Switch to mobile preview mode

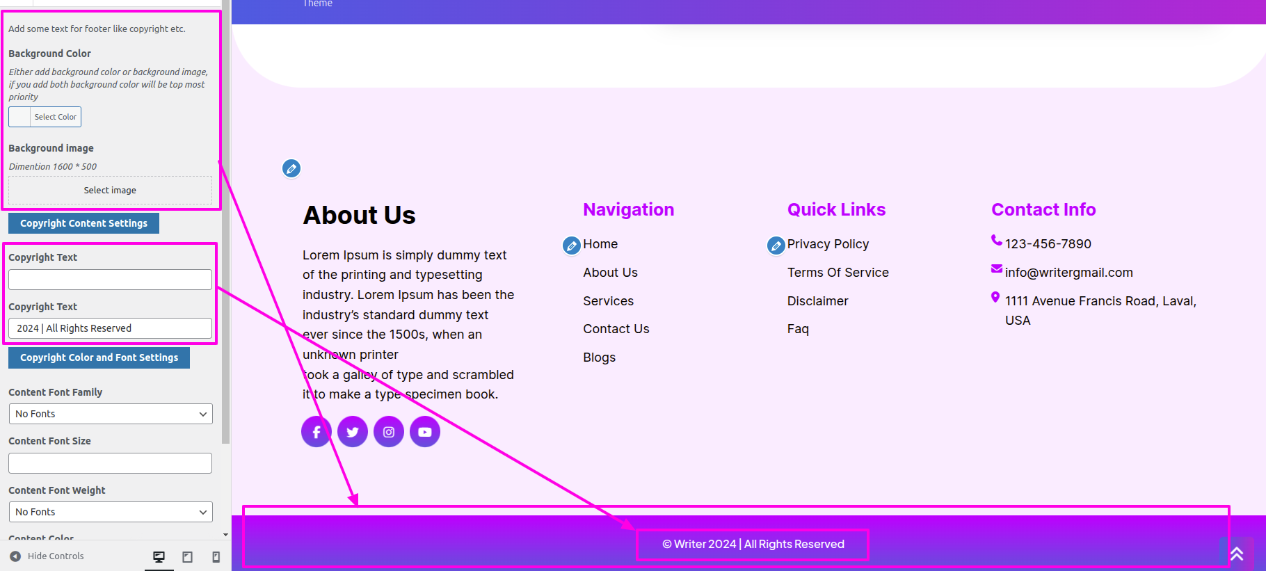[x=216, y=556]
